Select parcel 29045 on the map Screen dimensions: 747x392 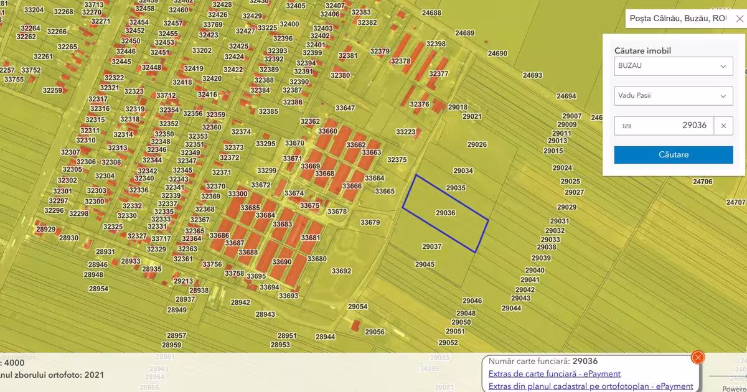coord(425,264)
